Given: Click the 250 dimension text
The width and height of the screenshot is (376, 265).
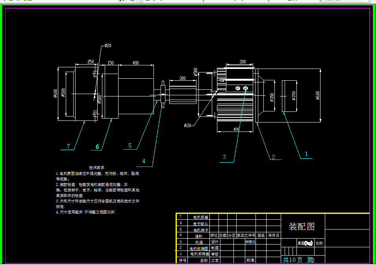Looking at the screenshot, I should pos(91,62).
